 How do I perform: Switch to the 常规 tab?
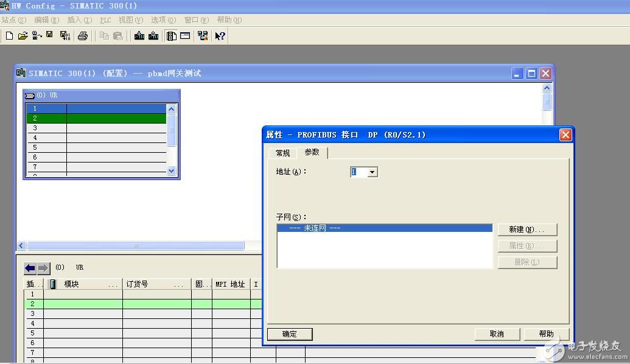[x=283, y=153]
